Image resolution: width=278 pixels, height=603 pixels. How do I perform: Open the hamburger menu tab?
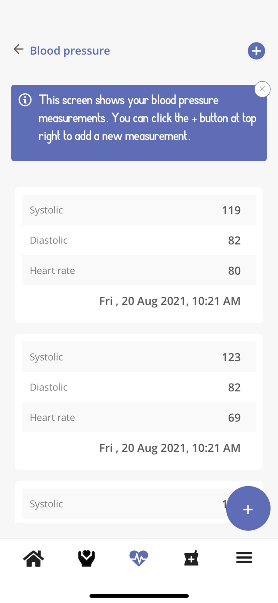click(x=244, y=557)
